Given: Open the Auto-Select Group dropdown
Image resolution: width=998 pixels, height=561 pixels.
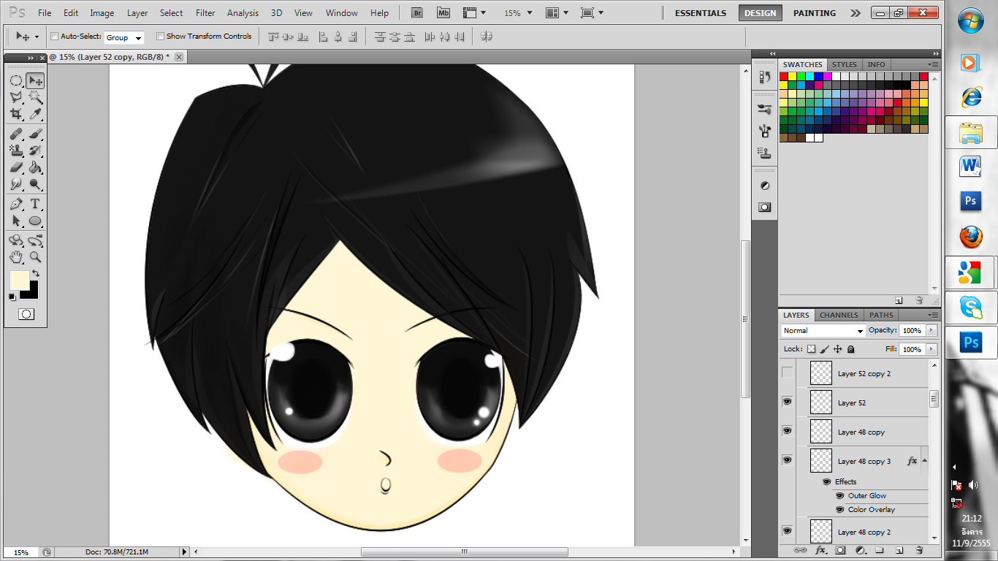Looking at the screenshot, I should (x=123, y=37).
